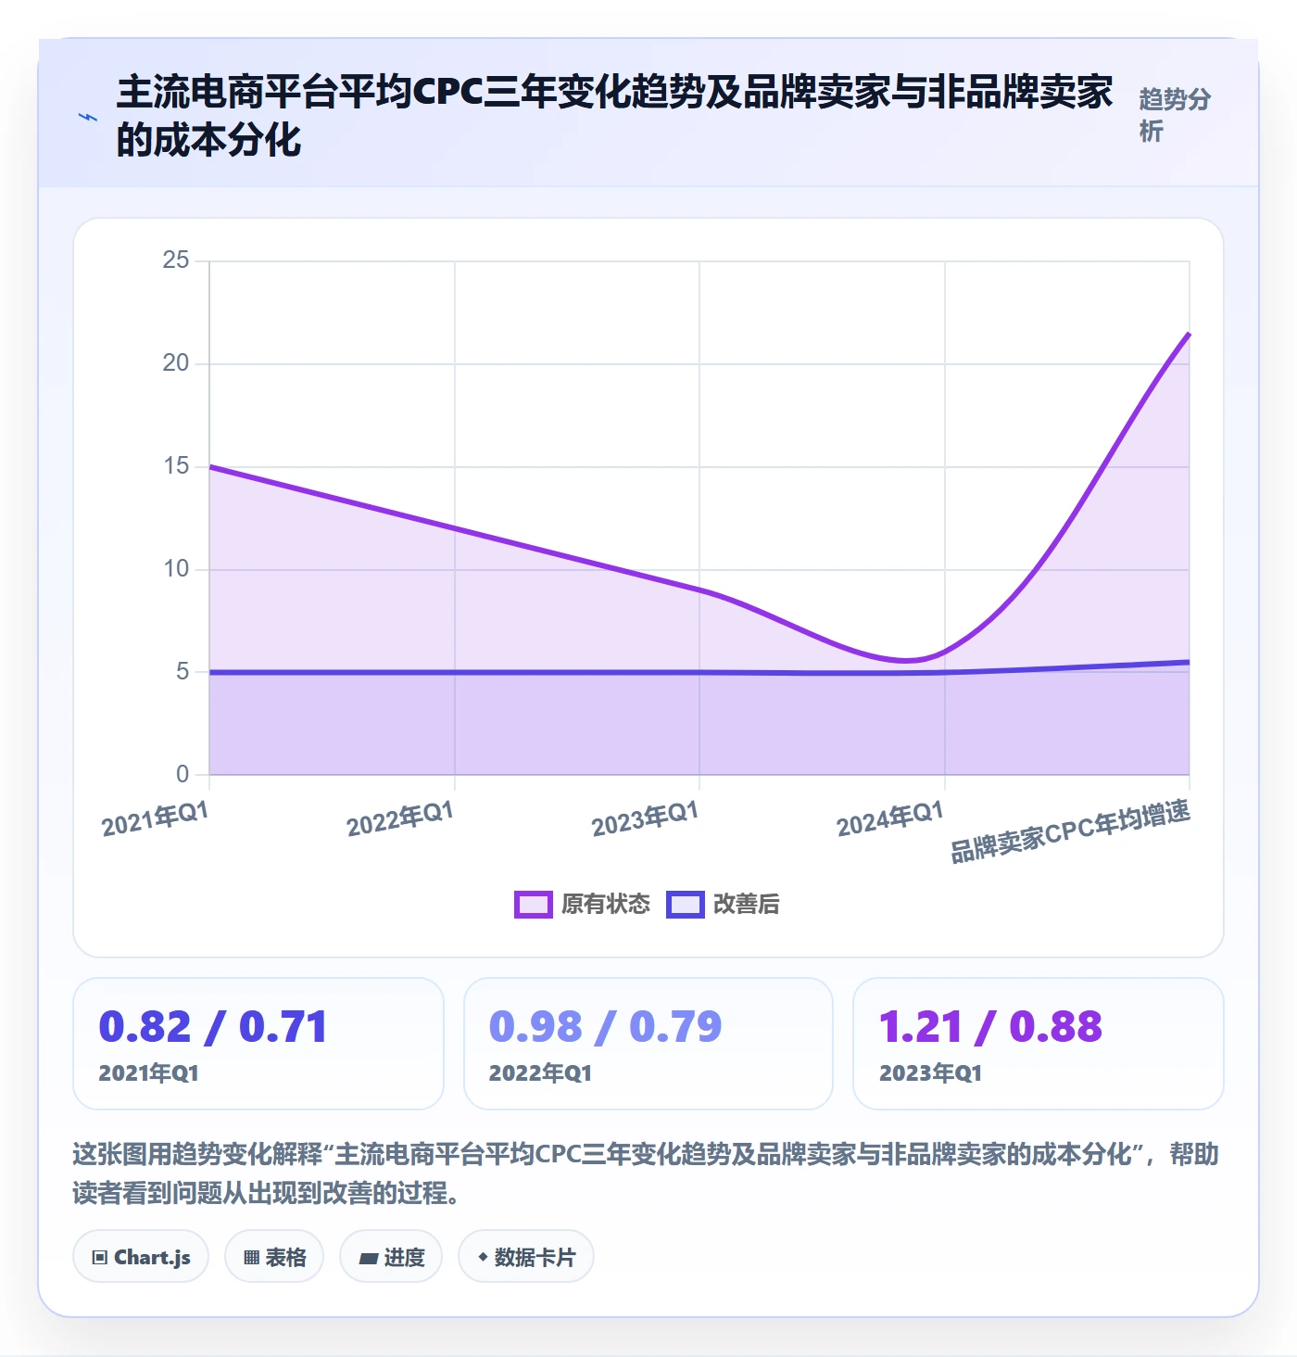The image size is (1297, 1357).
Task: Click the y-axis value 25
Action: [x=176, y=260]
